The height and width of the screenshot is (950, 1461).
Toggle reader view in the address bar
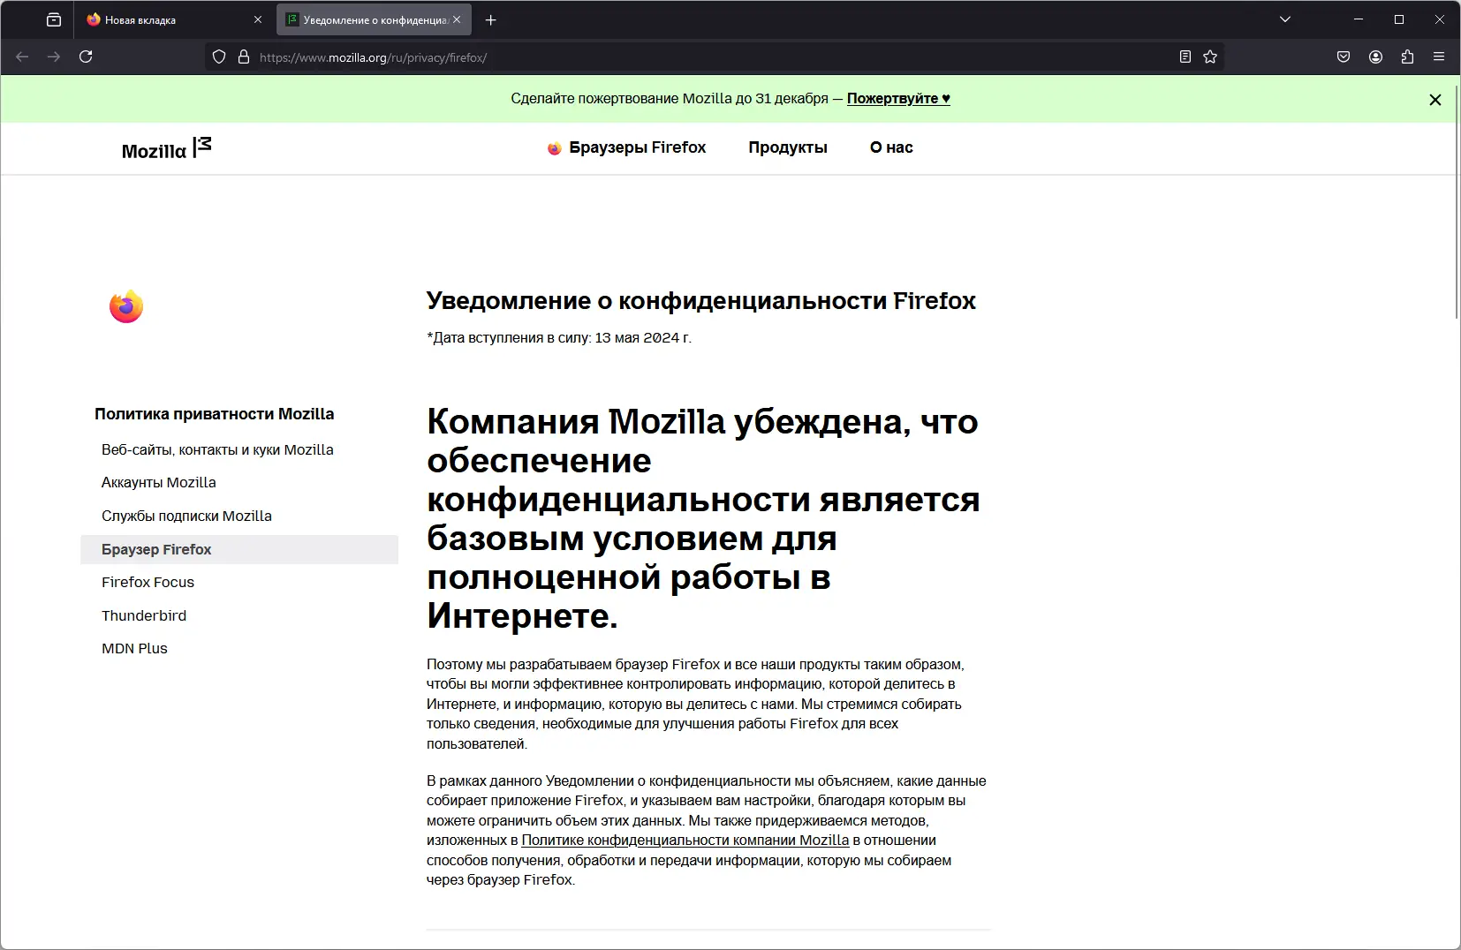1184,57
